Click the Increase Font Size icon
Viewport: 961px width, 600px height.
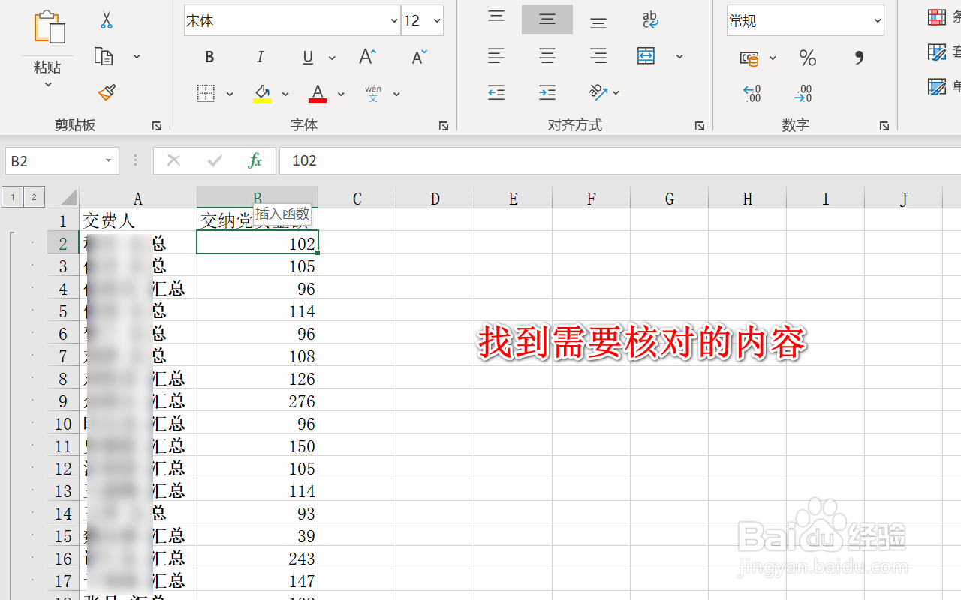[x=366, y=56]
